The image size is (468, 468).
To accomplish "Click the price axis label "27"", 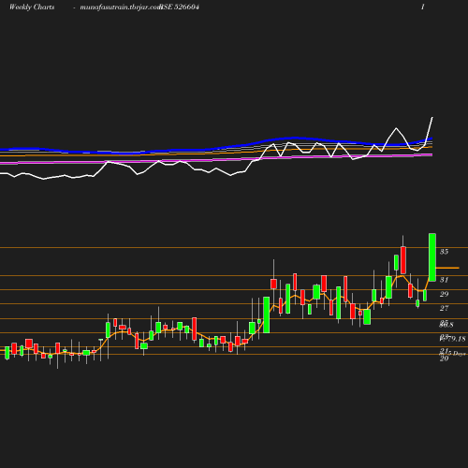I will (x=444, y=308).
